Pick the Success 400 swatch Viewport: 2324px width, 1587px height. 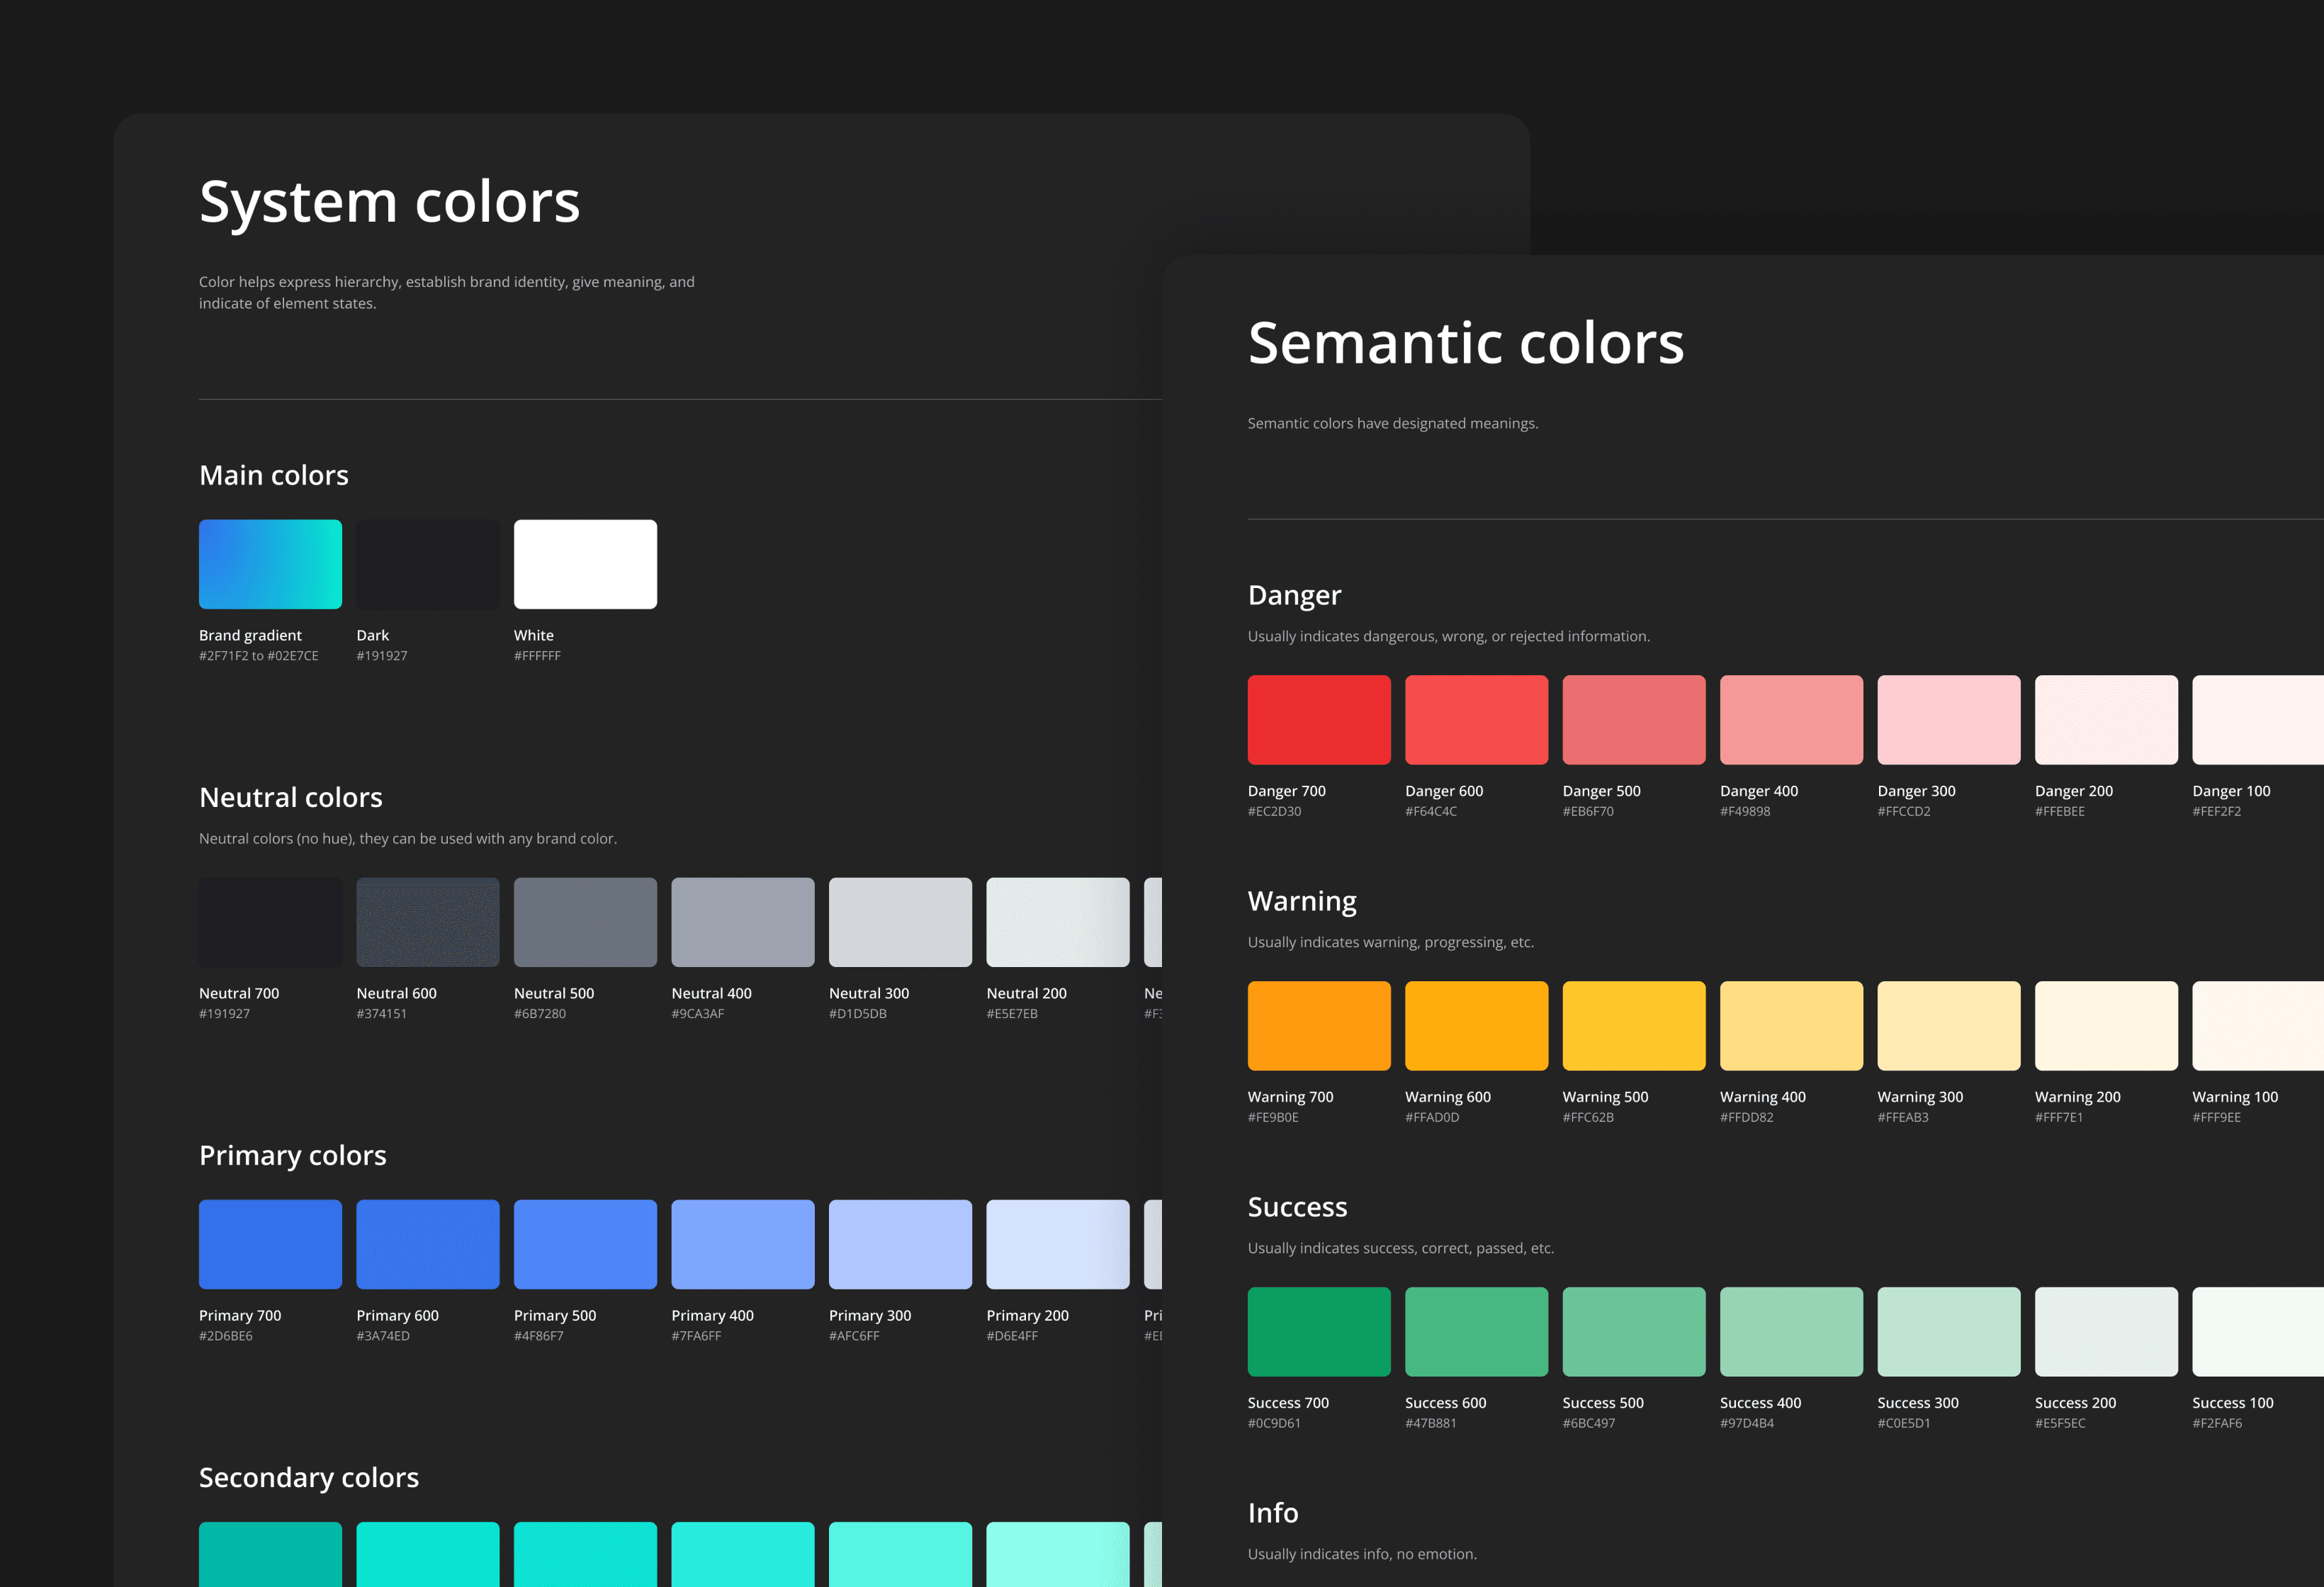pyautogui.click(x=1791, y=1332)
